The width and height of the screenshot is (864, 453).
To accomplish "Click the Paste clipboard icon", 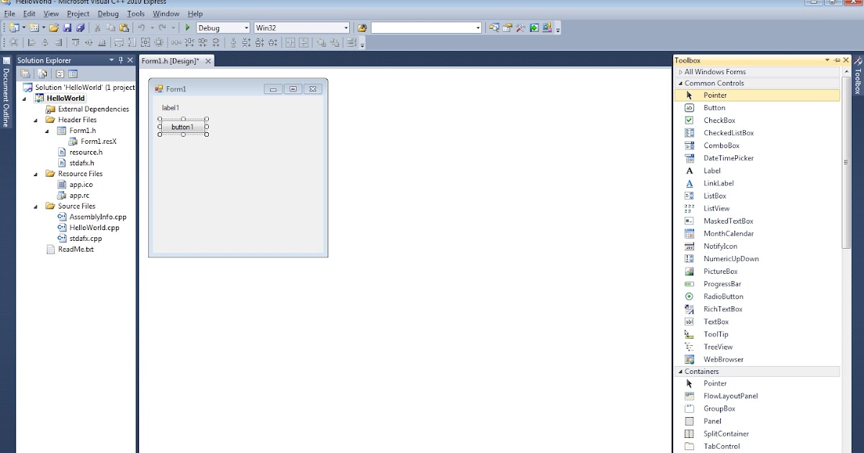I will (x=124, y=27).
